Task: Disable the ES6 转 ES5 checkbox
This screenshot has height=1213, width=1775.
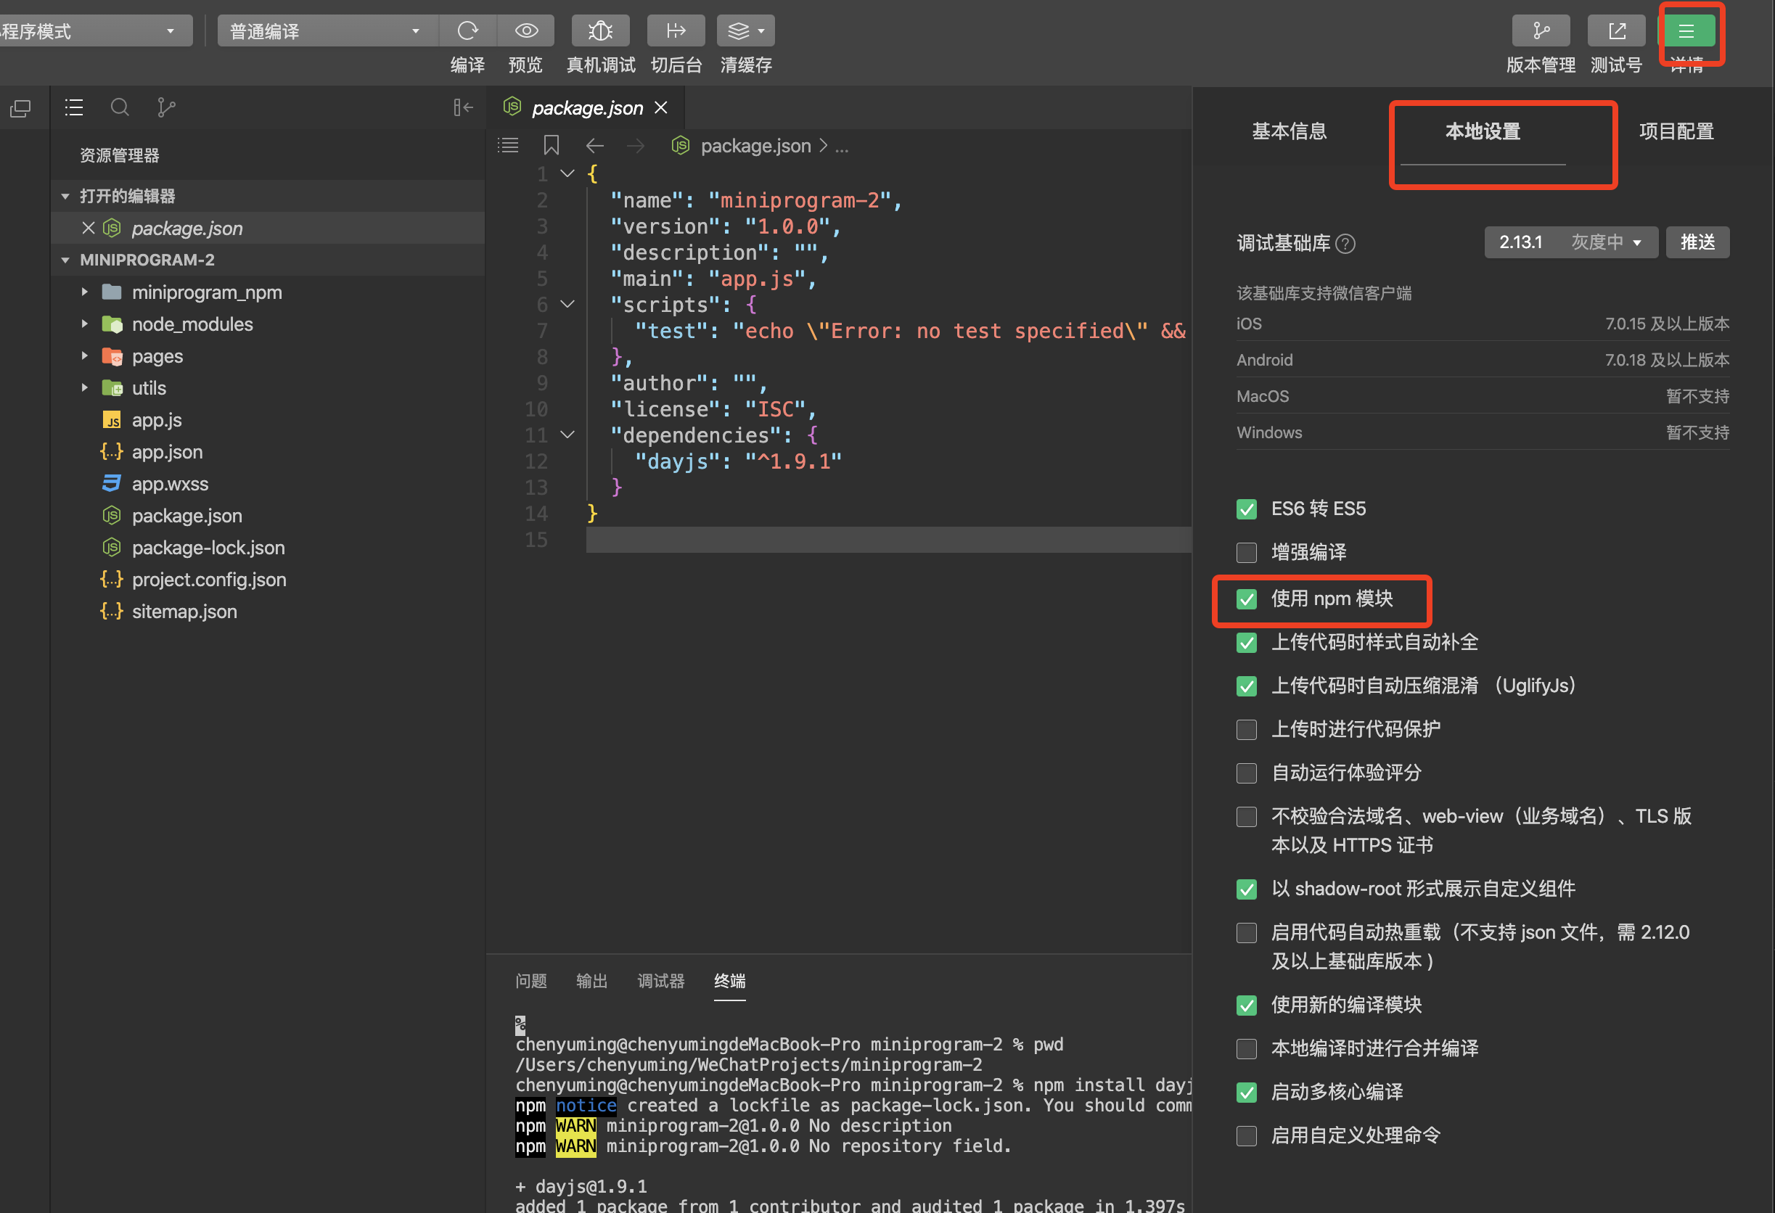Action: click(x=1247, y=509)
